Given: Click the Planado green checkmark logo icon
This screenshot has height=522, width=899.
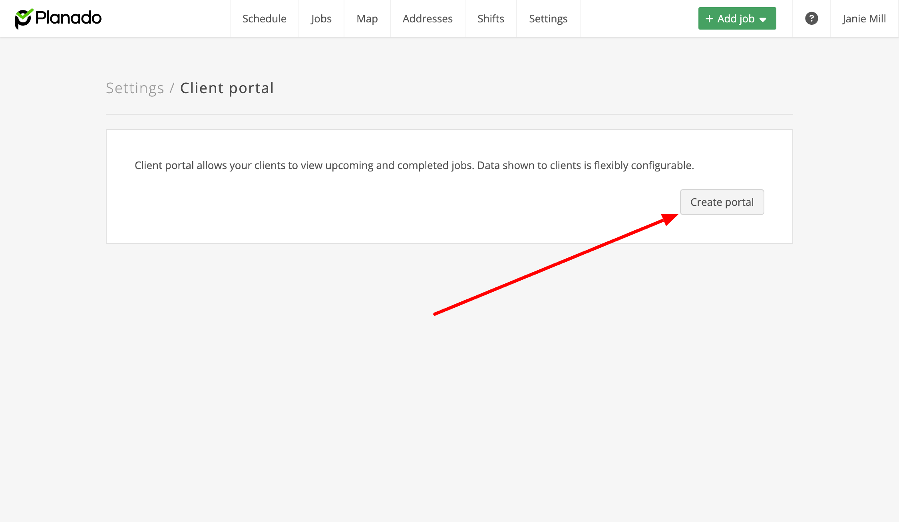Looking at the screenshot, I should click(23, 18).
